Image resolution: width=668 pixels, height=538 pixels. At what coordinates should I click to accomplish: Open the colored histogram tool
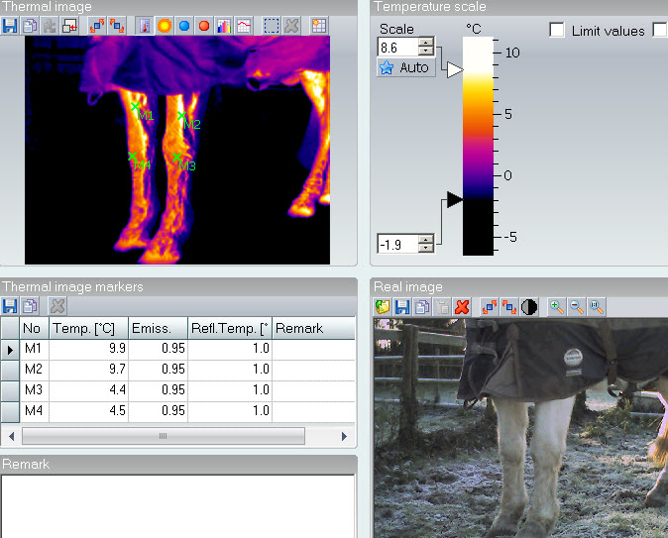tap(224, 26)
